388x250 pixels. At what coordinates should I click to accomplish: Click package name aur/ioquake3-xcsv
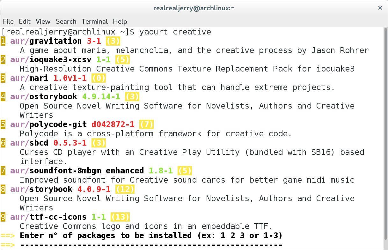tap(51, 60)
